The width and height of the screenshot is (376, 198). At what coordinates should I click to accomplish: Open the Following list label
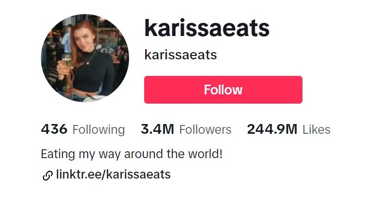pyautogui.click(x=98, y=130)
